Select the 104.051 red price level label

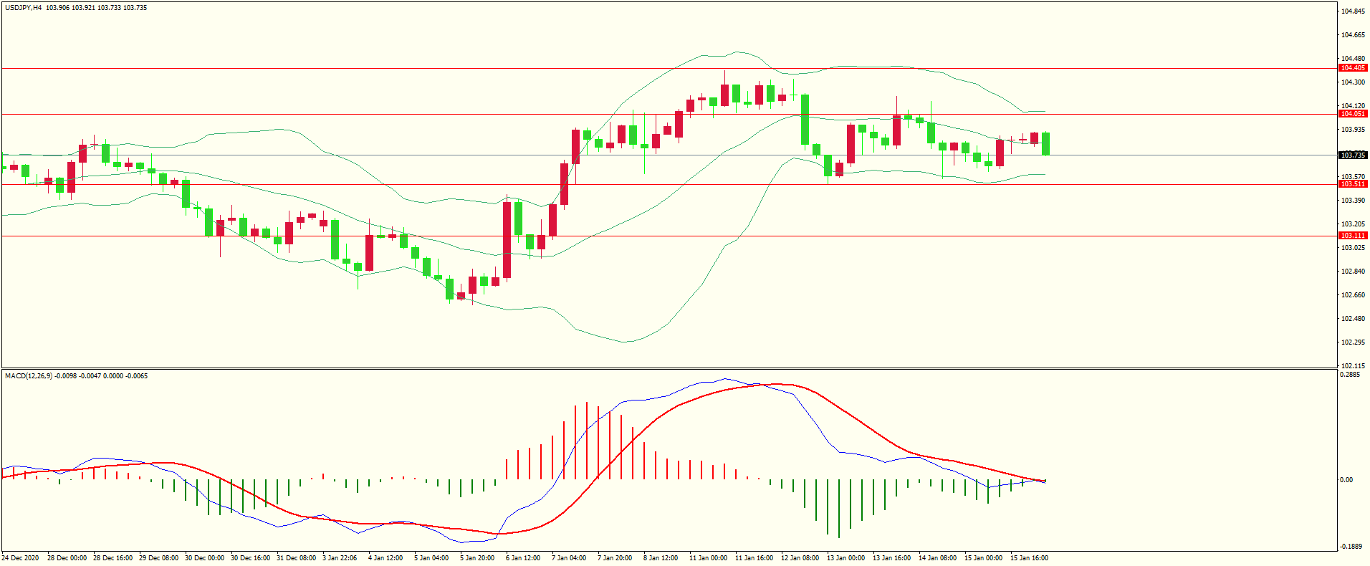[1352, 114]
